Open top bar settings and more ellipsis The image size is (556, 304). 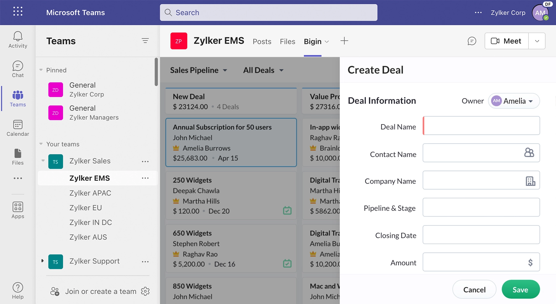(x=478, y=13)
